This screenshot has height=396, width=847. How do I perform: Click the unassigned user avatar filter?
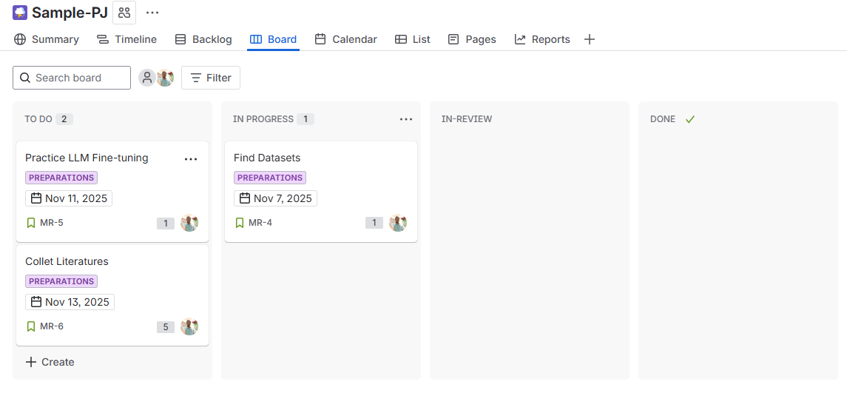click(147, 78)
